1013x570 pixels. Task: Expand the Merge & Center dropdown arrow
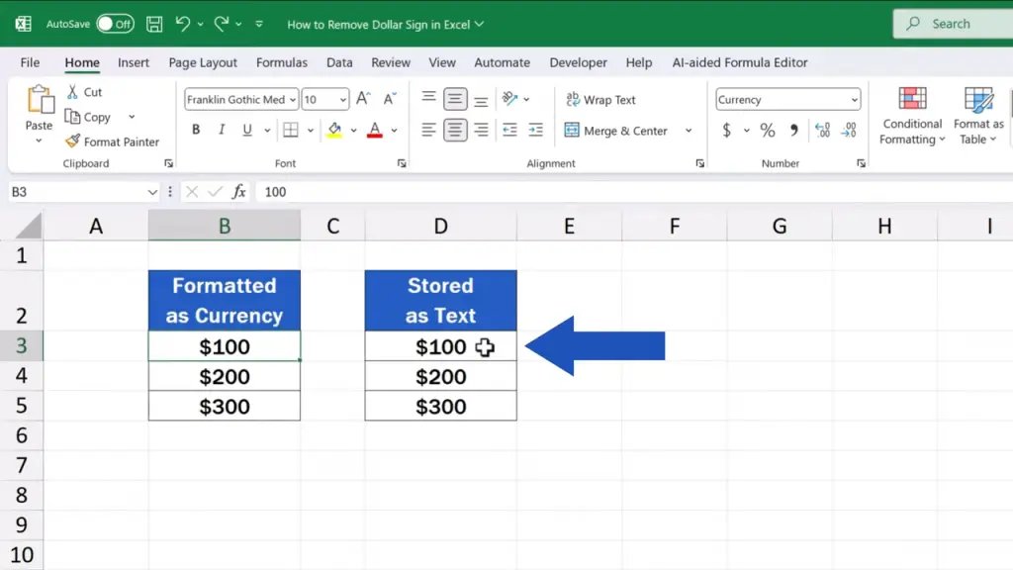689,131
